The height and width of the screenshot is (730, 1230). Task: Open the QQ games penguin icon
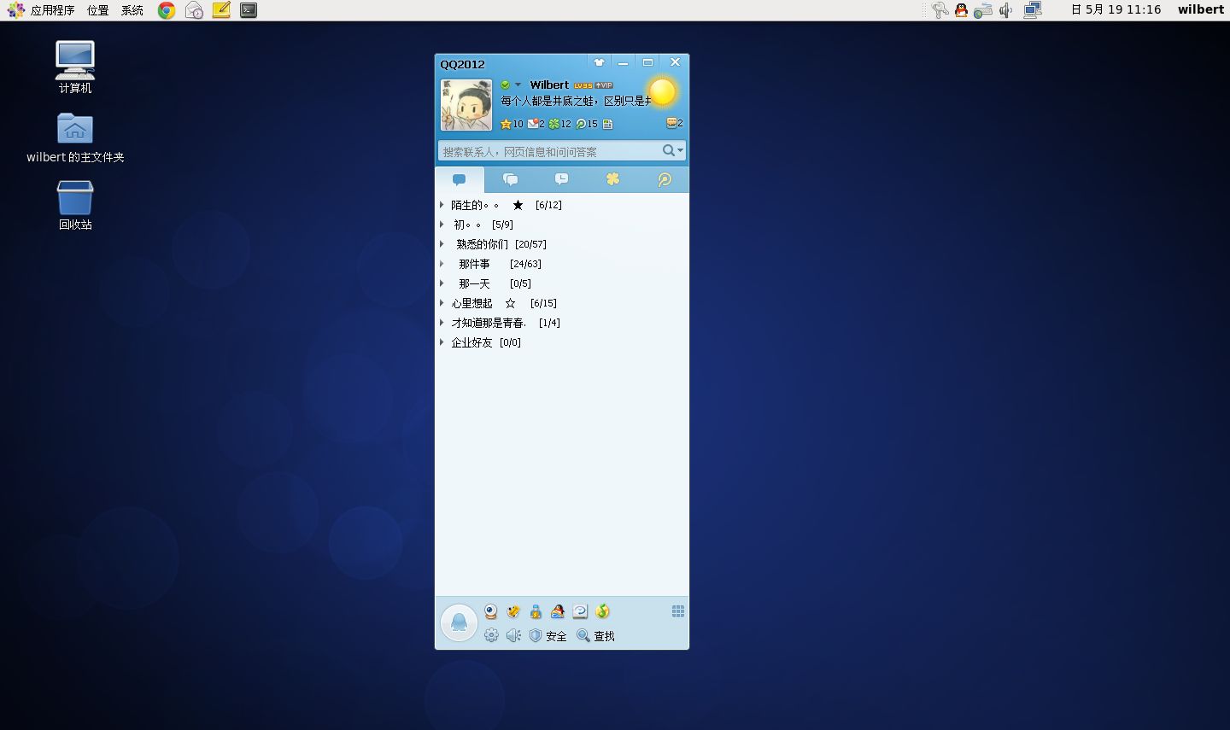tap(558, 611)
